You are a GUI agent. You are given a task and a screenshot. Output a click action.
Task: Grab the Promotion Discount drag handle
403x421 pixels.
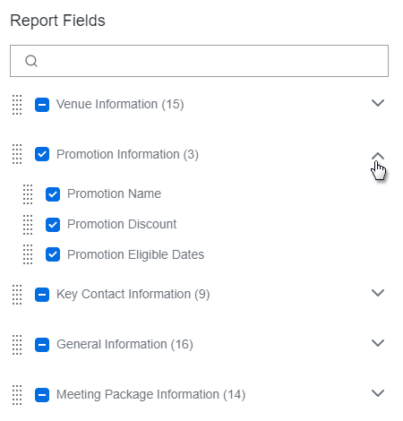click(28, 225)
